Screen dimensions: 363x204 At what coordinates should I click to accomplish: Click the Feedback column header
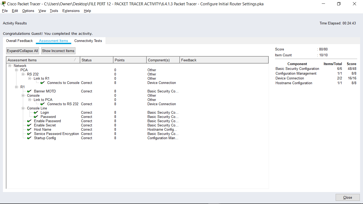pos(224,60)
